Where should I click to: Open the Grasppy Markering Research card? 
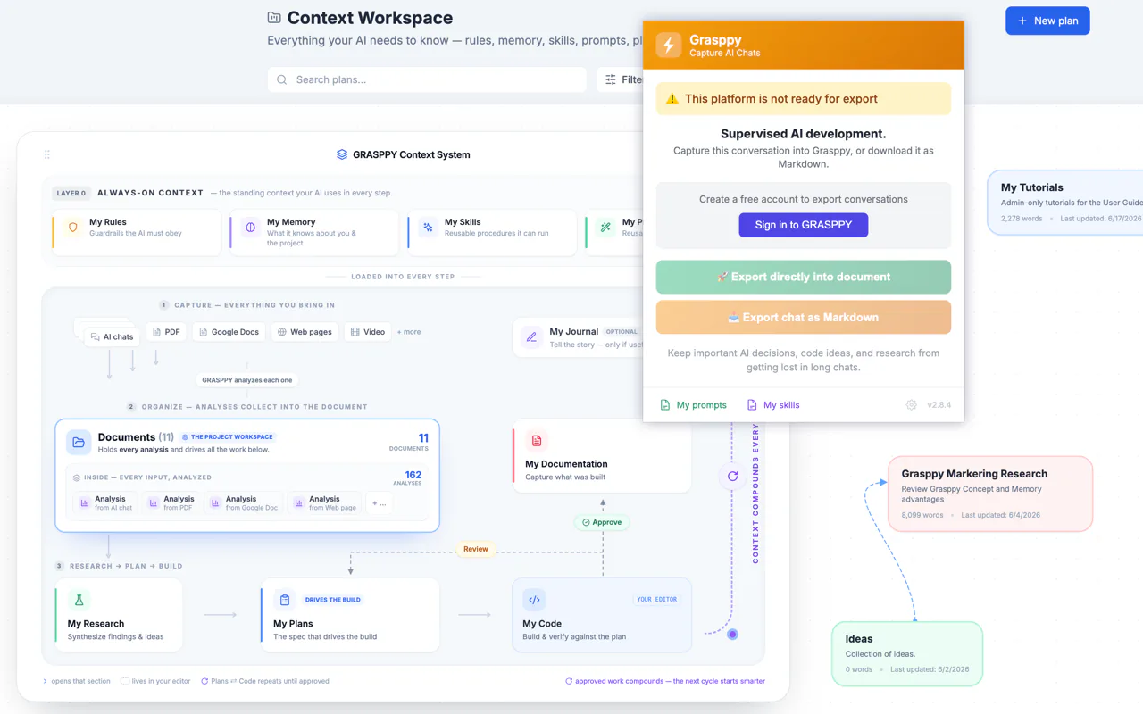click(990, 494)
